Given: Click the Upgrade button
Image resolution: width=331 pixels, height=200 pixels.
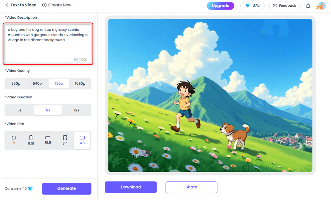Looking at the screenshot, I should coord(220,6).
